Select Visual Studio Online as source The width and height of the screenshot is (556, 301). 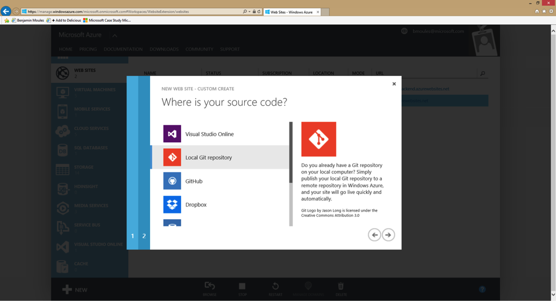[x=220, y=134]
